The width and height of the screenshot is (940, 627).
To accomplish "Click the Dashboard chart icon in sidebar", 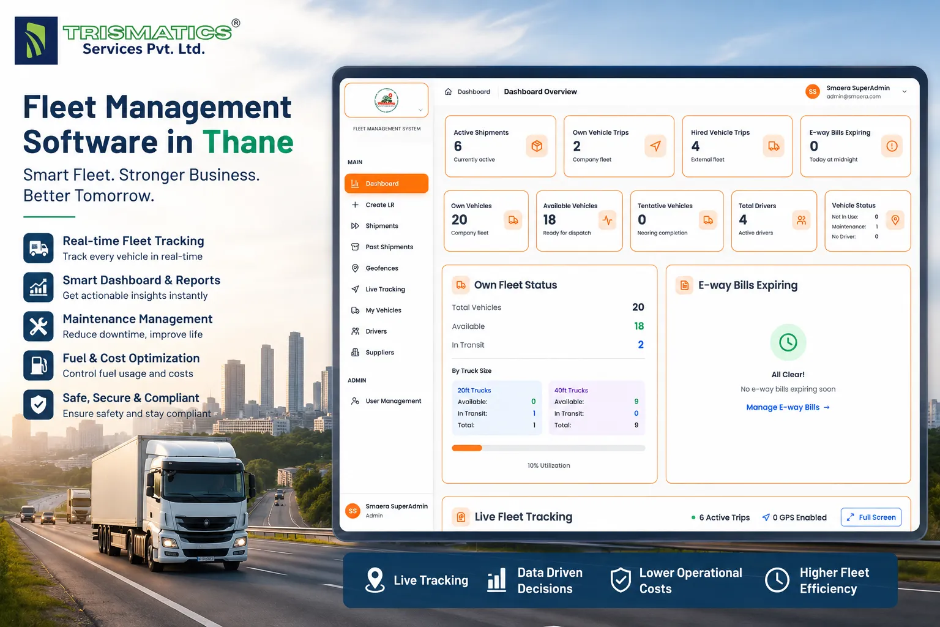I will pos(355,184).
